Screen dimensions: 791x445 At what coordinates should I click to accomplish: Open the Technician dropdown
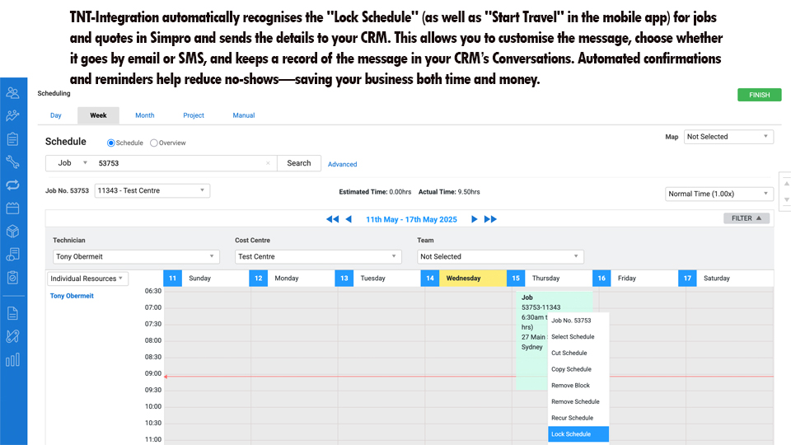click(136, 256)
